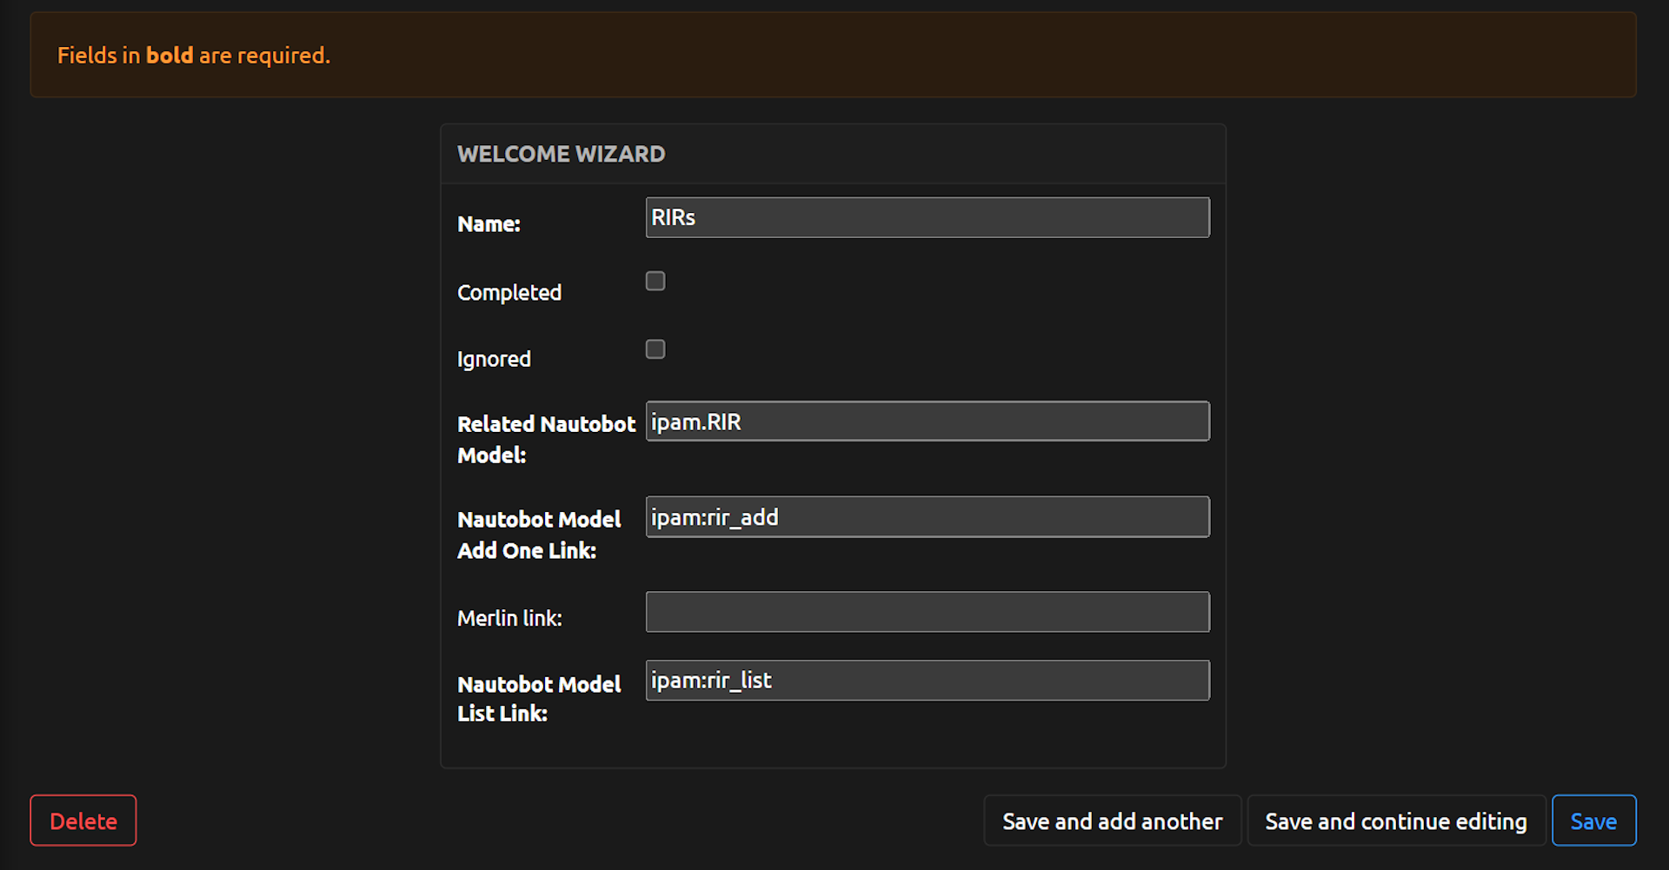This screenshot has width=1669, height=870.
Task: Click the field containing ipam:rir_add
Action: [927, 517]
